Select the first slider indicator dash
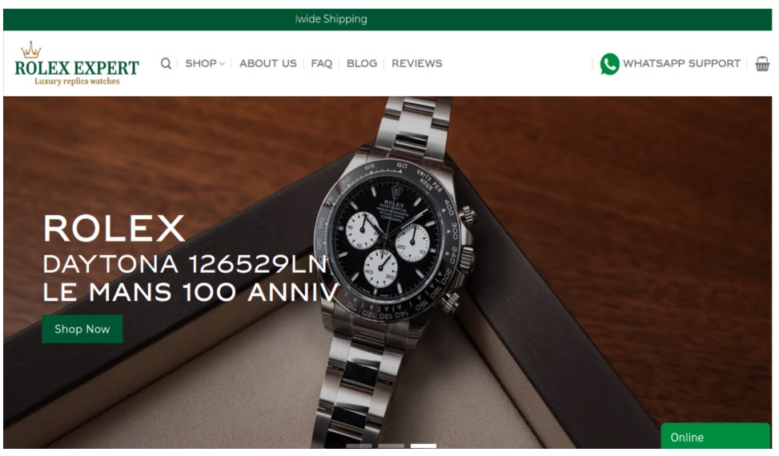 (359, 446)
